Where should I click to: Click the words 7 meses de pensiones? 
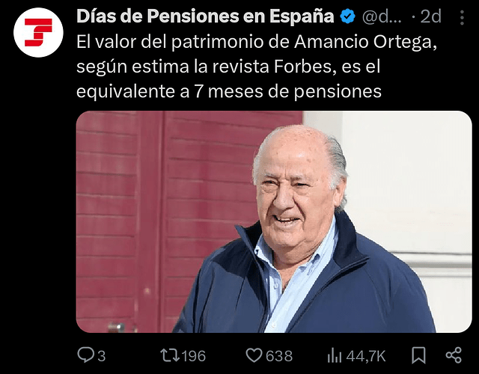tap(287, 91)
